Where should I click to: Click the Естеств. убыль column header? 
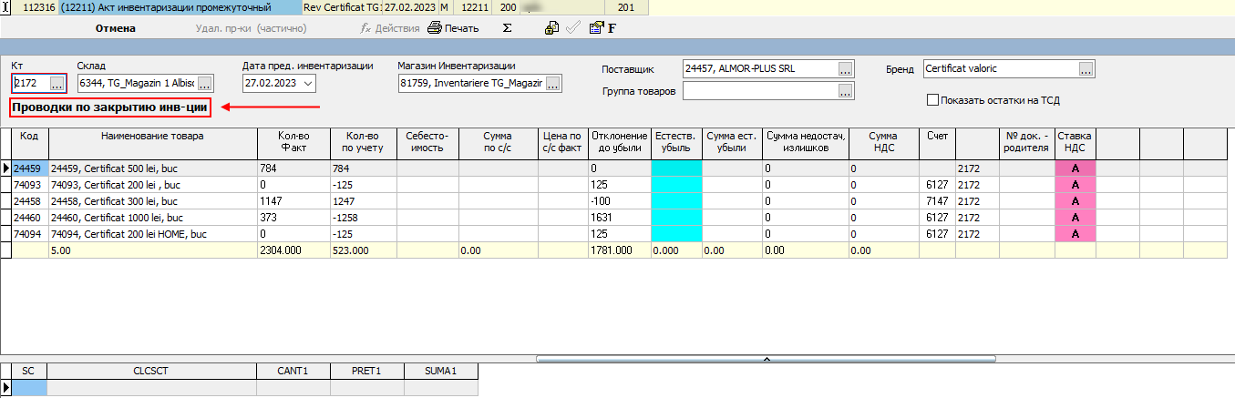[x=676, y=144]
